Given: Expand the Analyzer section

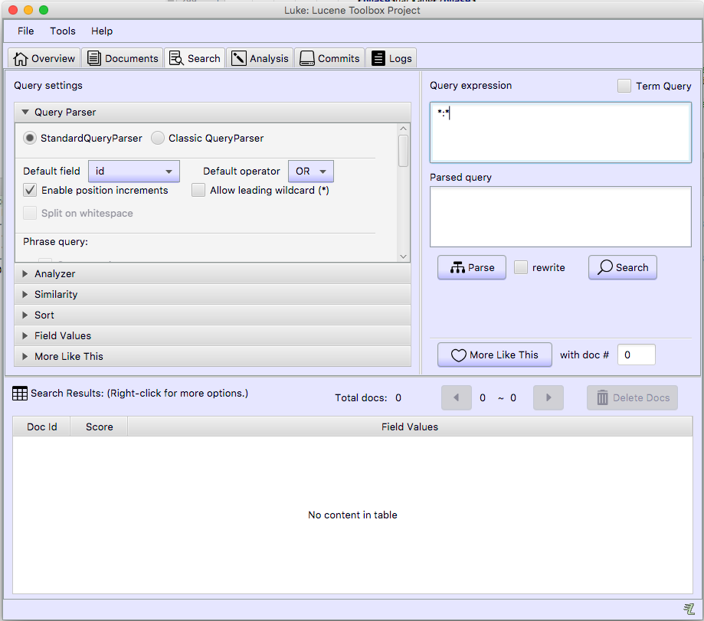Looking at the screenshot, I should pos(212,273).
